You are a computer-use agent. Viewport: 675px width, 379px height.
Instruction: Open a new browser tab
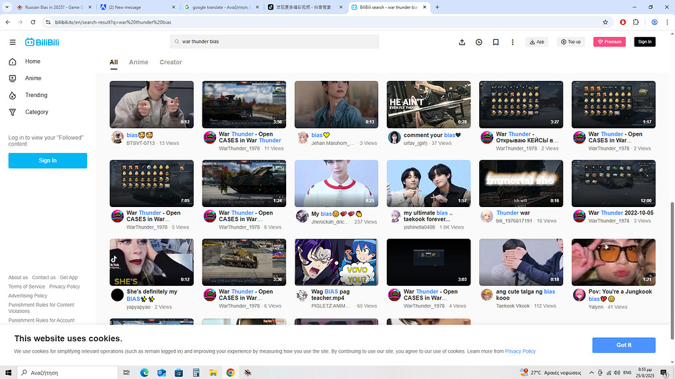[x=437, y=7]
